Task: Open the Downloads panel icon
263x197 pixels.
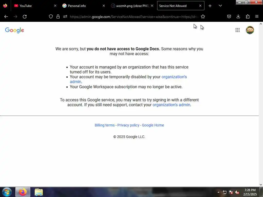Action: (x=238, y=16)
